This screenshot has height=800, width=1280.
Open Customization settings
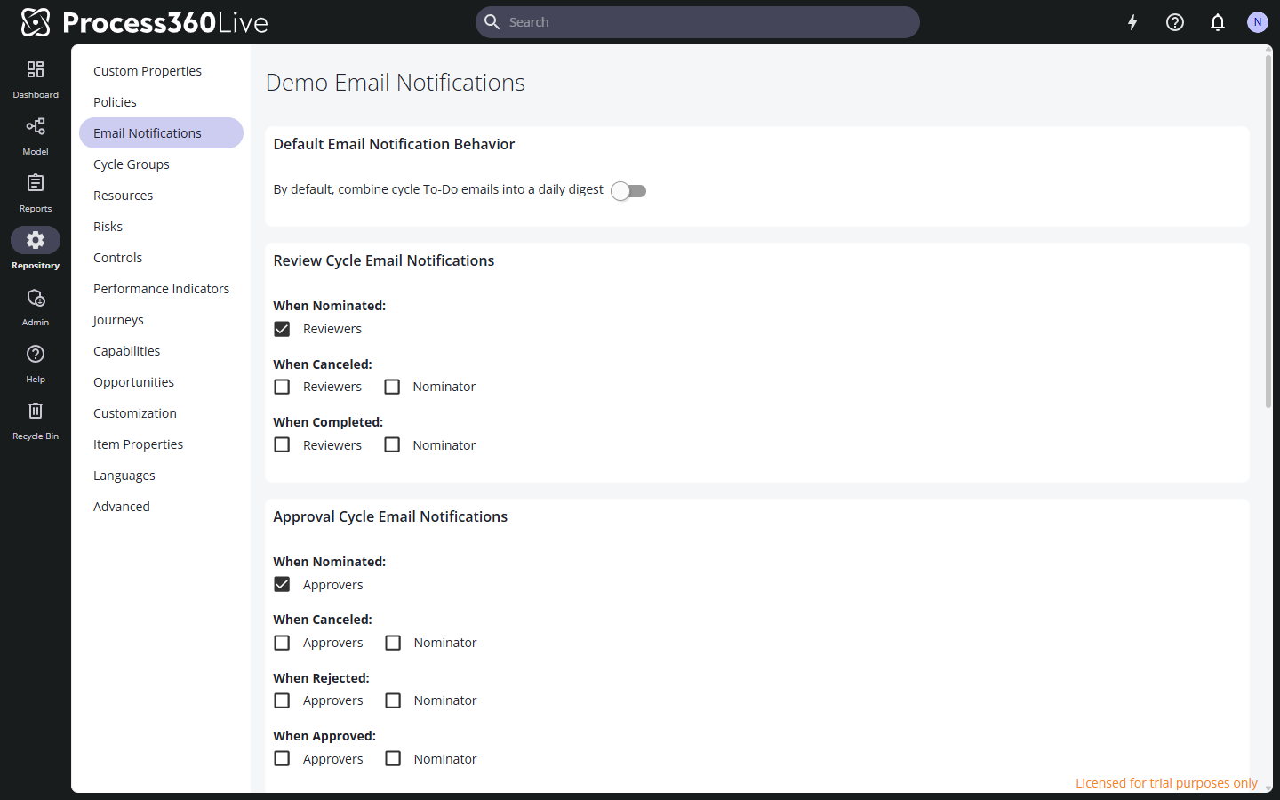(x=161, y=413)
